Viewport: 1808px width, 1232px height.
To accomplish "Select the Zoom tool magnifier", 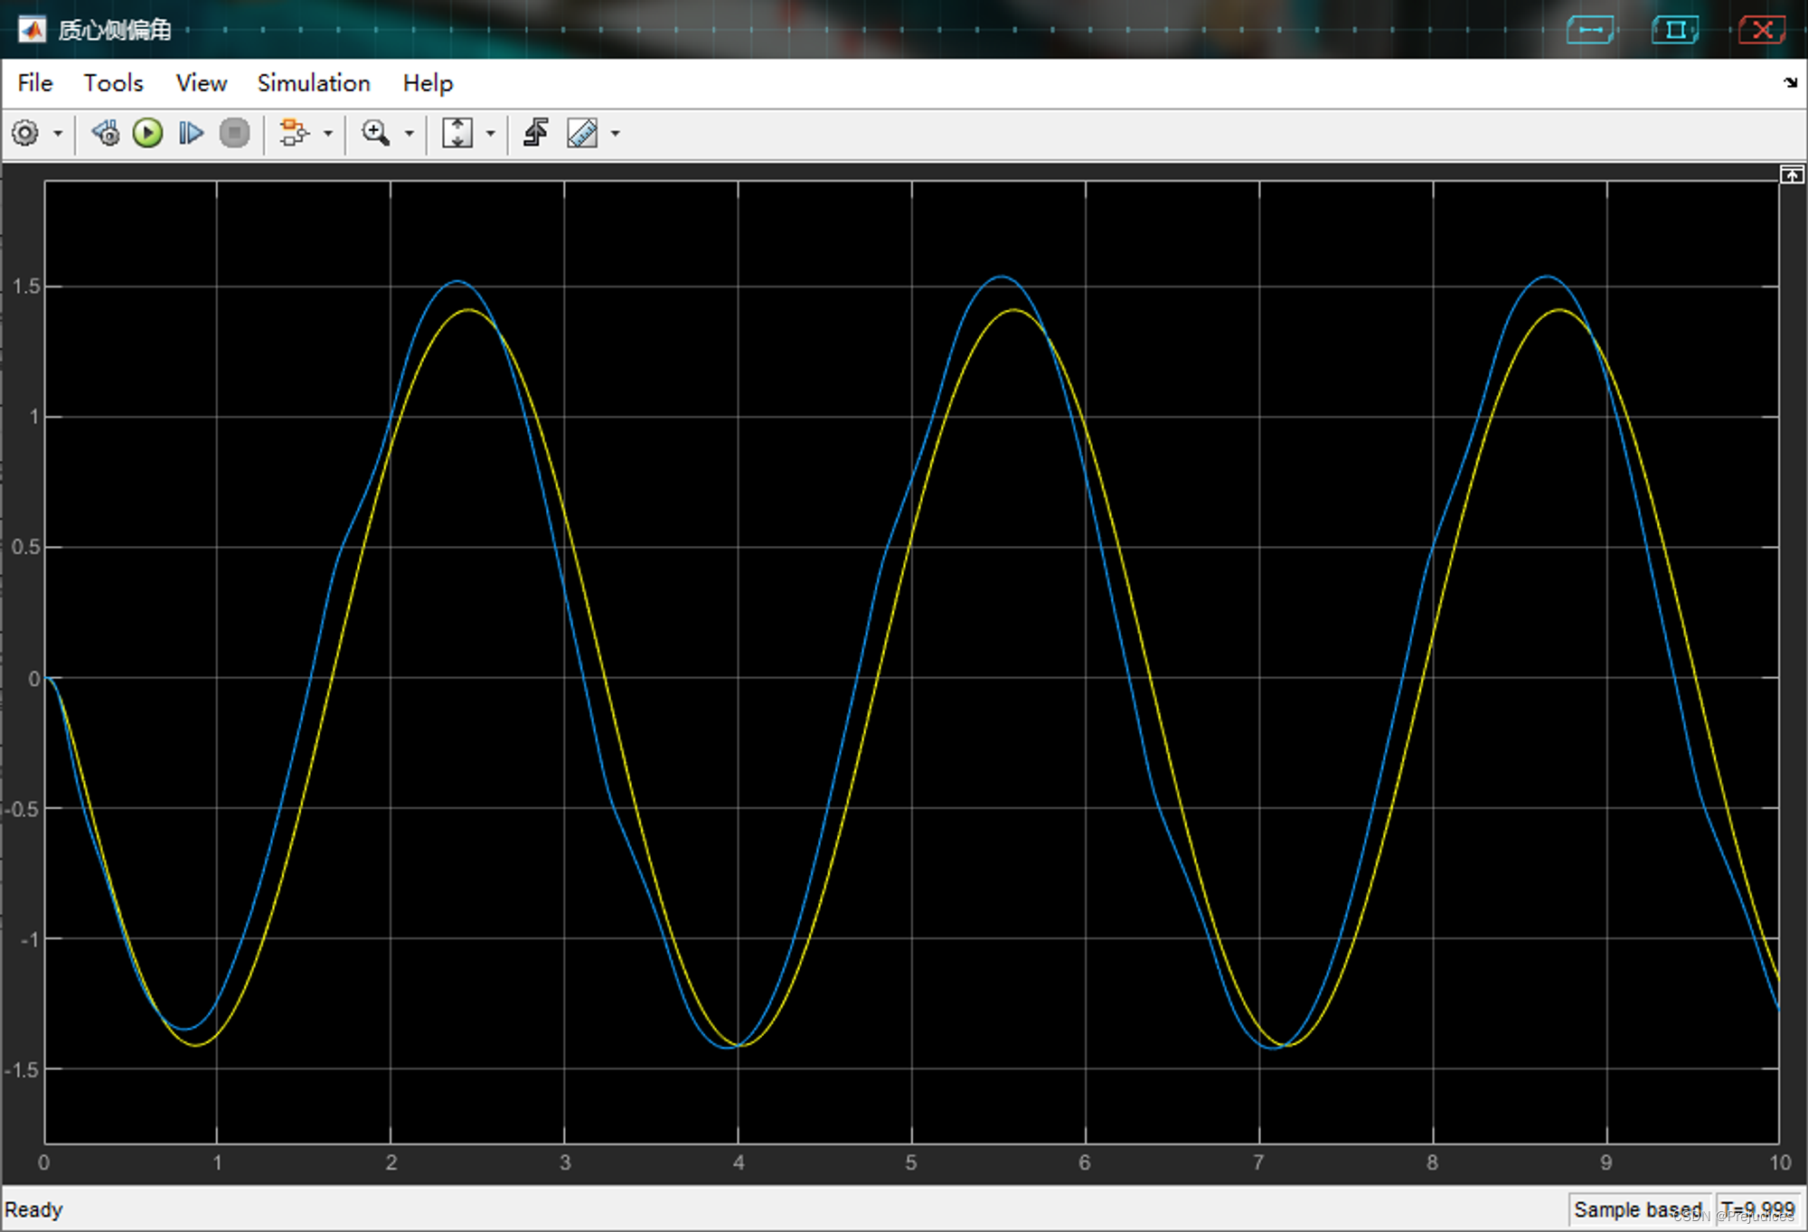I will click(375, 134).
